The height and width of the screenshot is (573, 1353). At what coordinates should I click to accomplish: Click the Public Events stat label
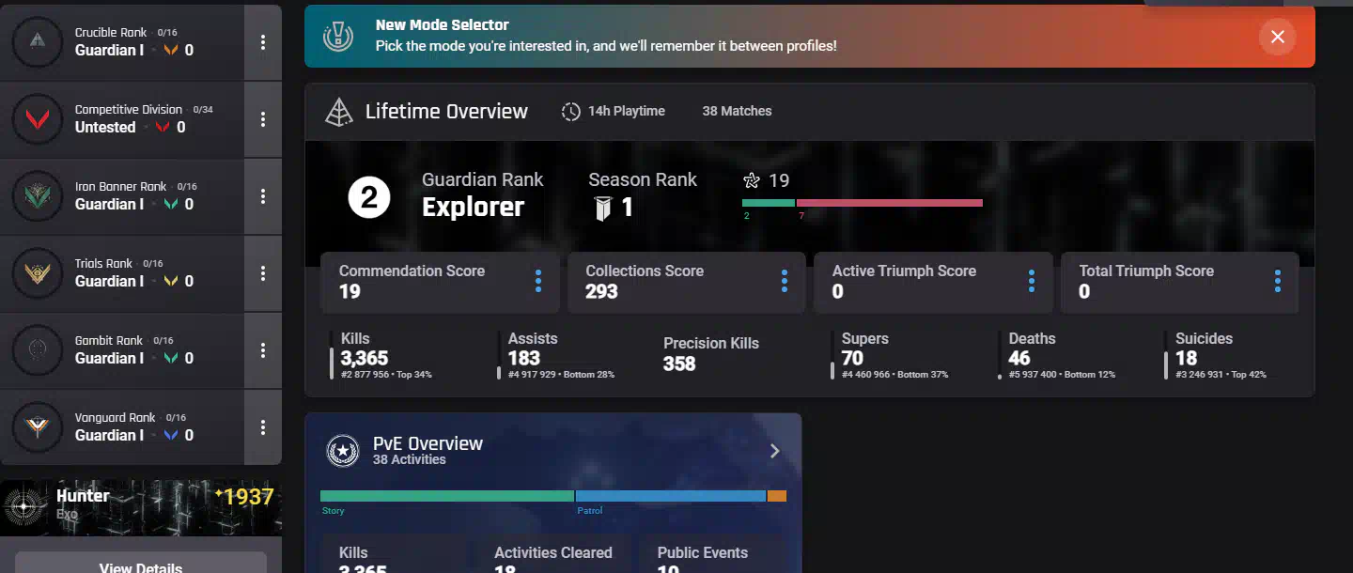coord(703,552)
